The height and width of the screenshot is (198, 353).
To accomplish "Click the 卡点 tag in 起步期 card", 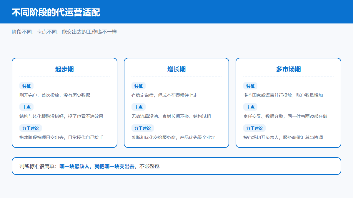I will [x=26, y=107].
